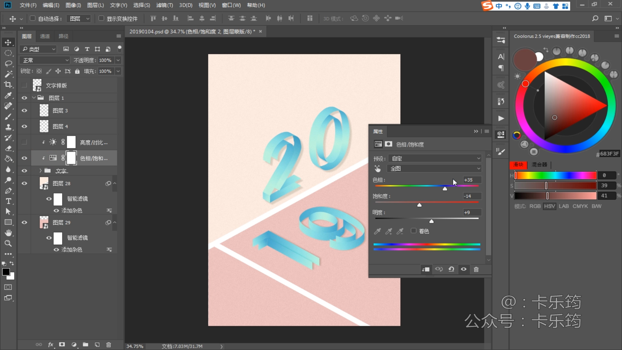Select the Zoom tool in toolbar
This screenshot has height=350, width=622.
click(8, 243)
